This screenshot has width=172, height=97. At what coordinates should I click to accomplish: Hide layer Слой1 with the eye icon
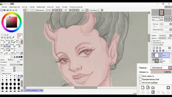point(153,60)
